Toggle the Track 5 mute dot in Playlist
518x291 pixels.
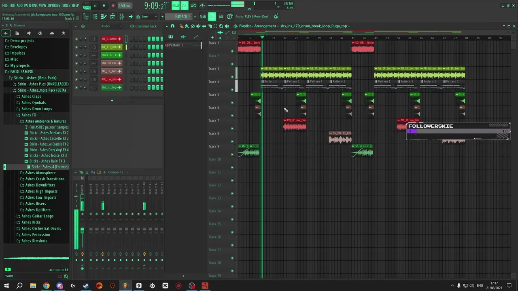pyautogui.click(x=232, y=103)
